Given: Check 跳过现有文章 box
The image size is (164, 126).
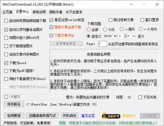Looking at the screenshot, I should point(110,20).
